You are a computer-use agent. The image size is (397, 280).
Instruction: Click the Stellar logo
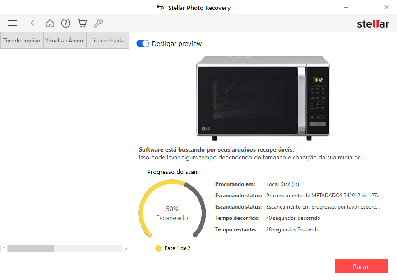[373, 23]
